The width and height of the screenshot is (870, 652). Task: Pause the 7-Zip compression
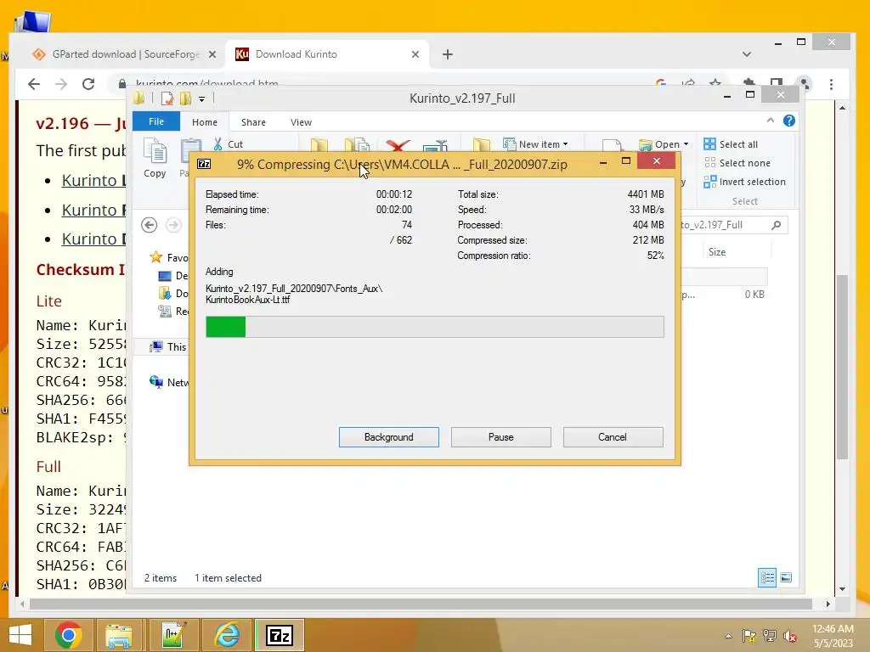pyautogui.click(x=500, y=437)
